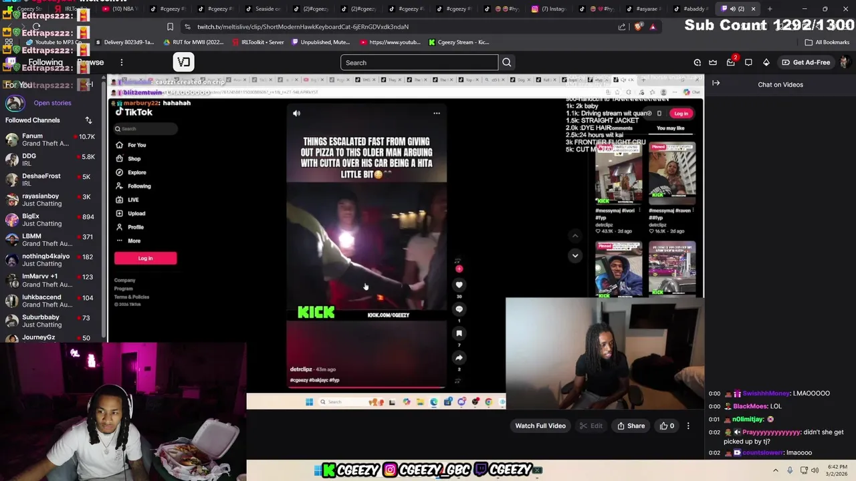Open the Brave Shields lion icon
This screenshot has height=481, width=856.
click(x=637, y=27)
